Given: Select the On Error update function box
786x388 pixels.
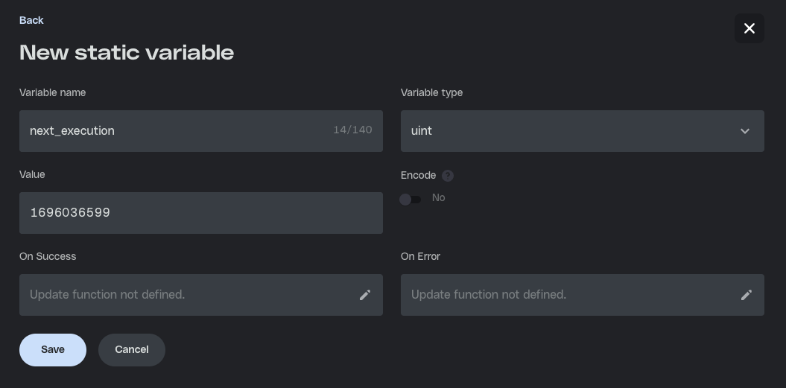Looking at the screenshot, I should coord(566,295).
